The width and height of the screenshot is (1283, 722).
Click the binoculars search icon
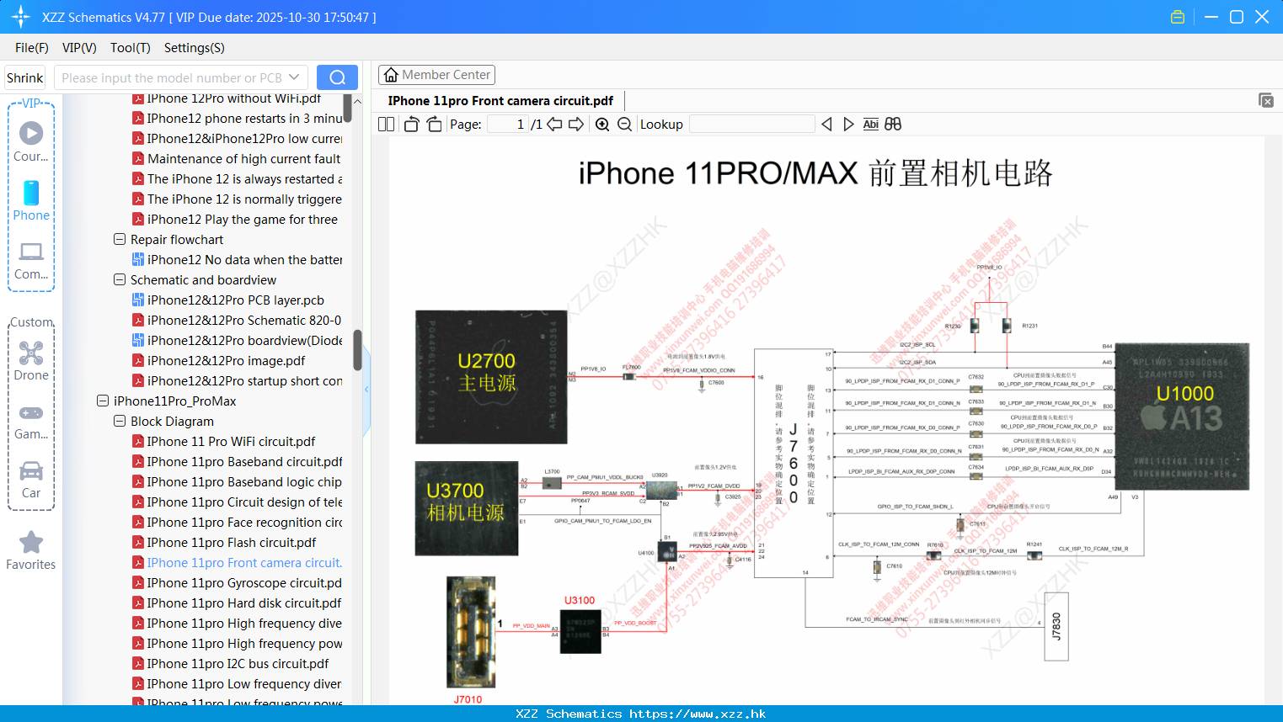(x=893, y=125)
